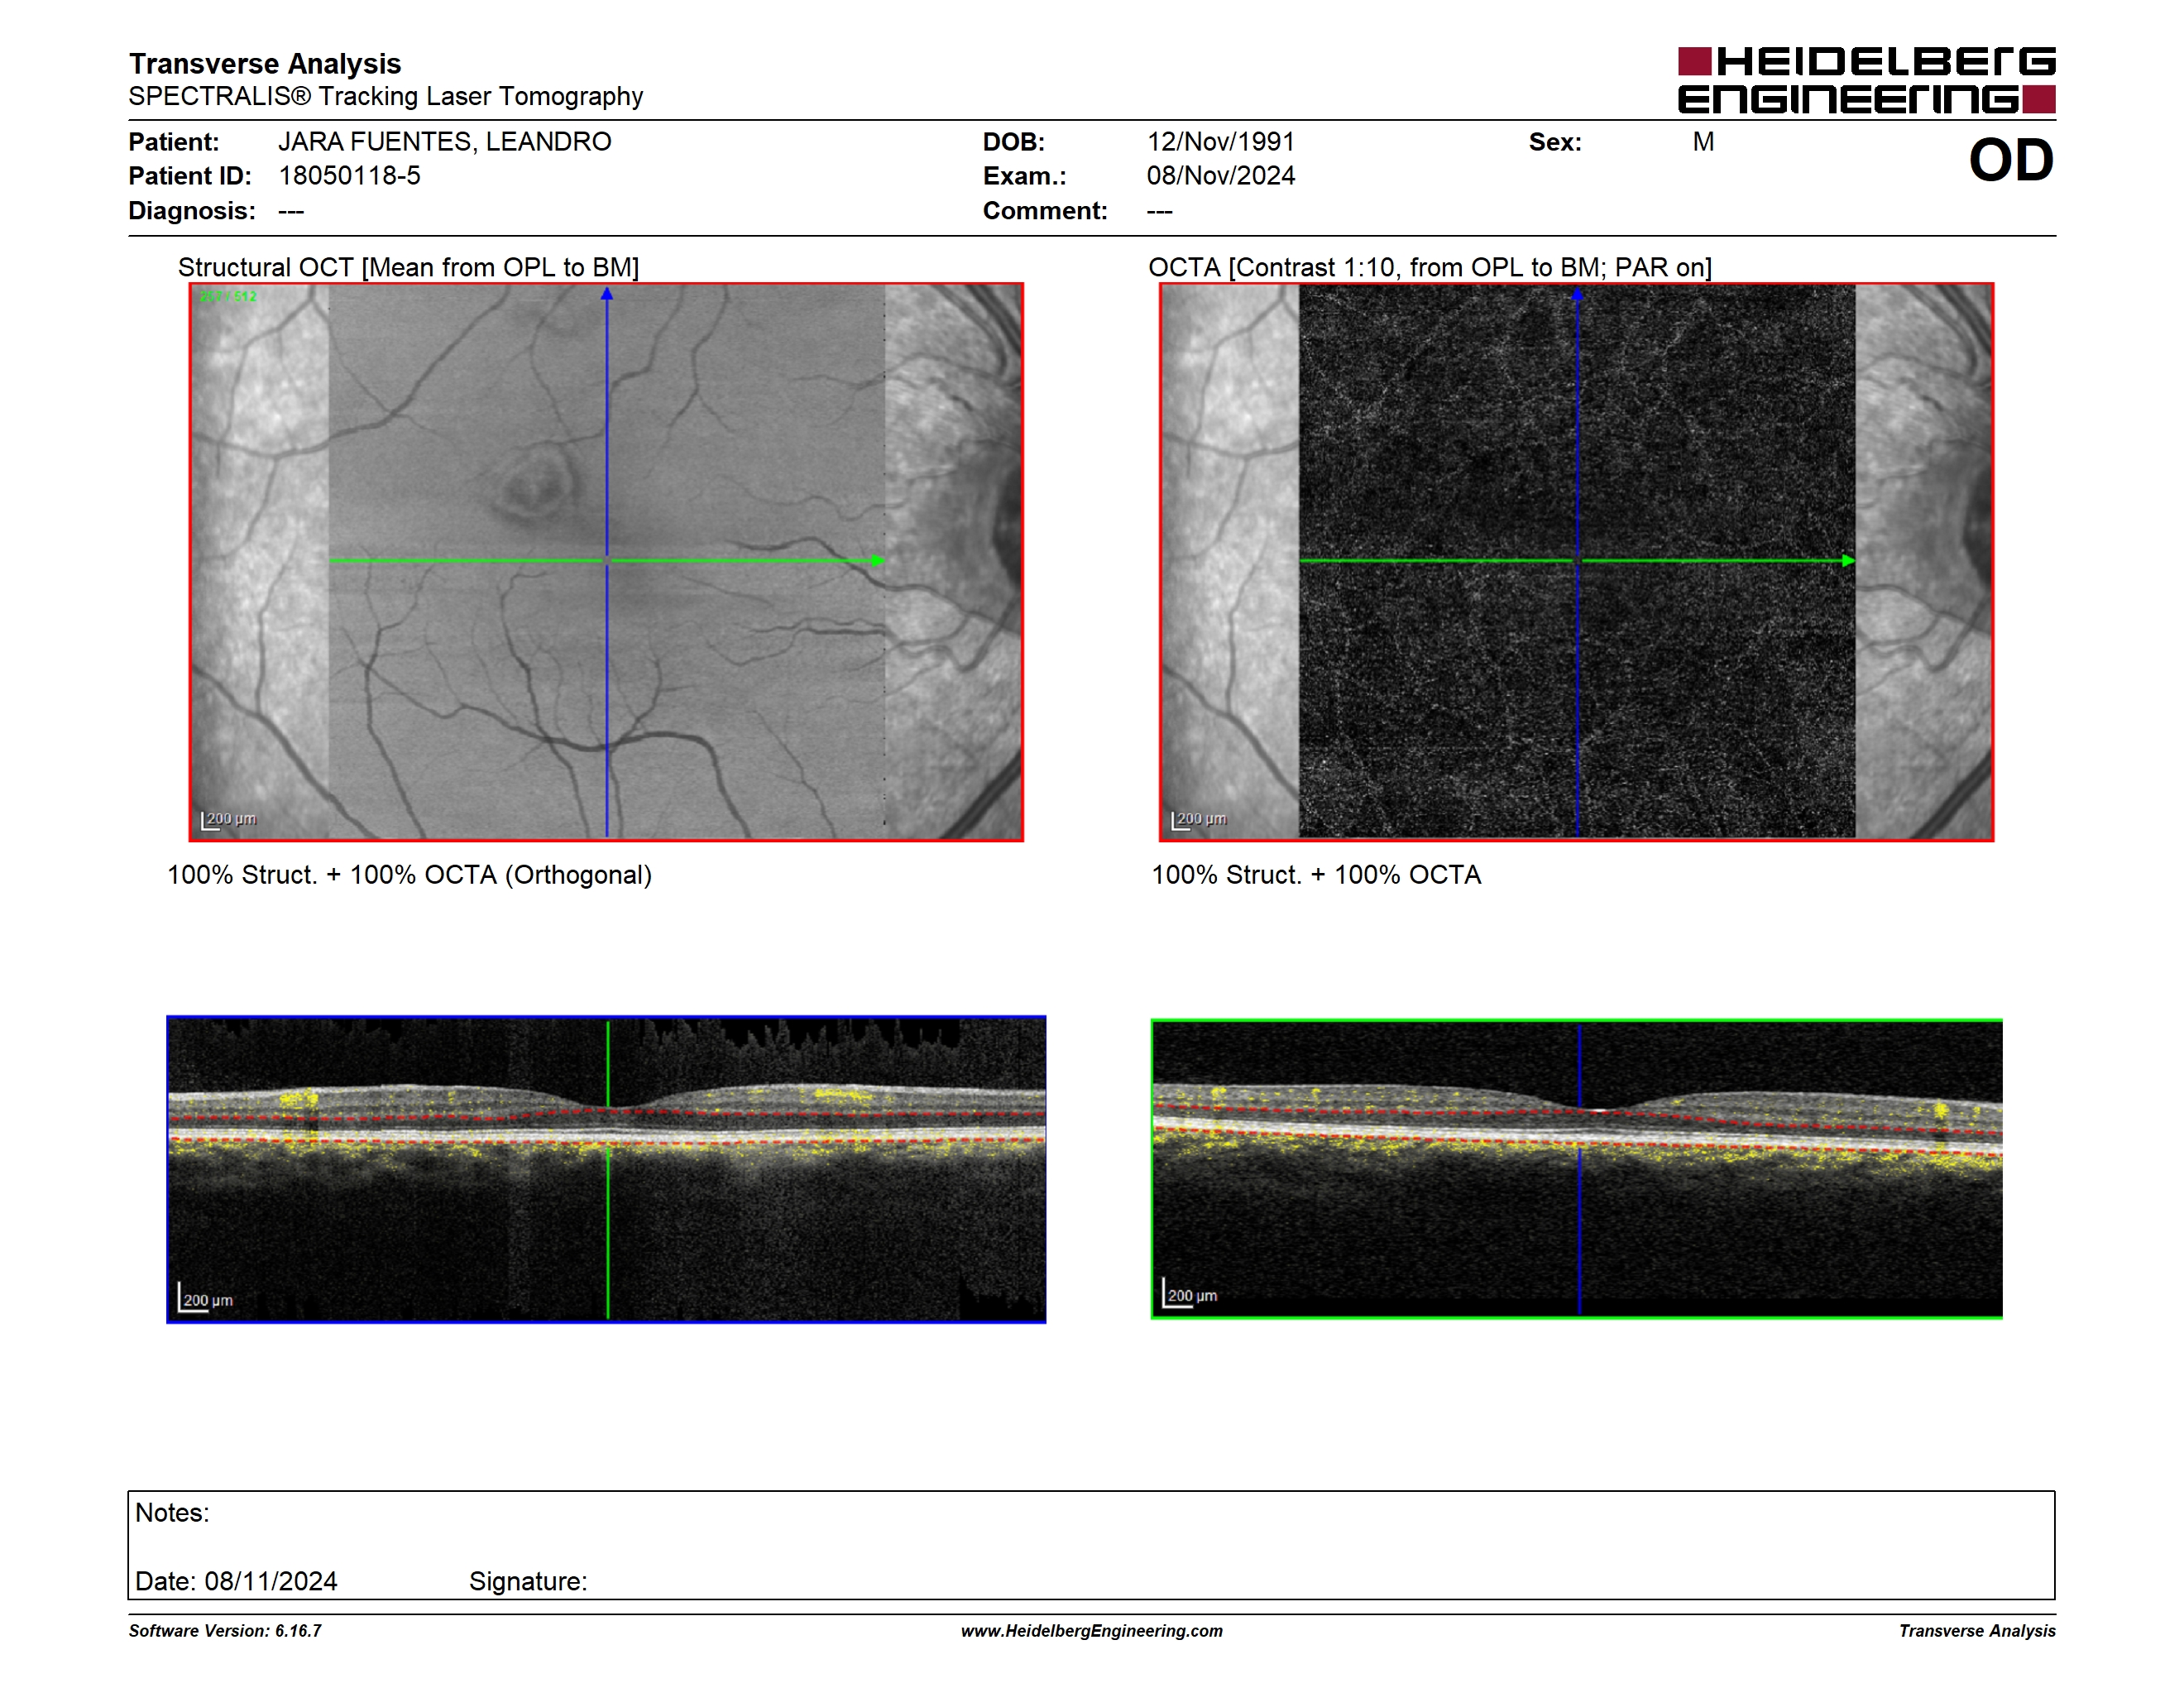Click the Transverse Analysis title
Screen dimensions: 2184x1688
[265, 64]
